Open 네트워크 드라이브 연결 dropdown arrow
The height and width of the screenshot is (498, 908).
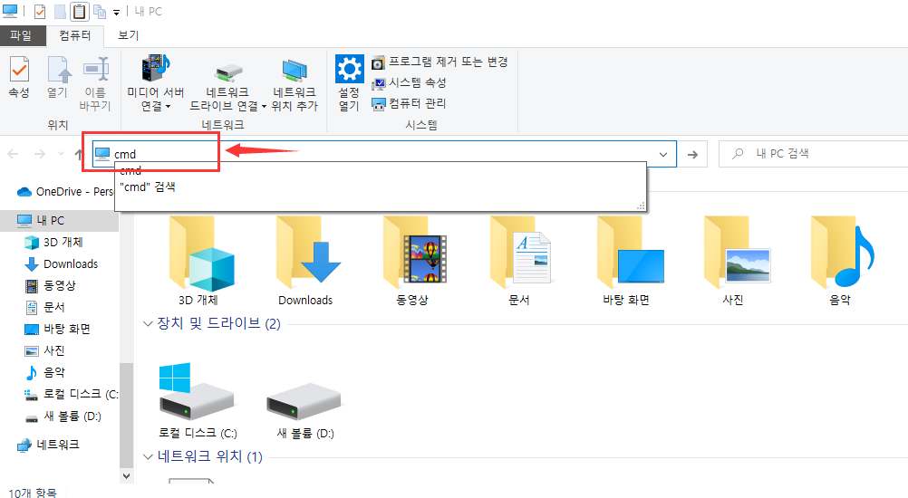(x=264, y=107)
